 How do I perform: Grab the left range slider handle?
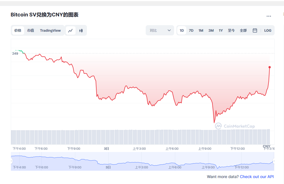(x=11, y=161)
